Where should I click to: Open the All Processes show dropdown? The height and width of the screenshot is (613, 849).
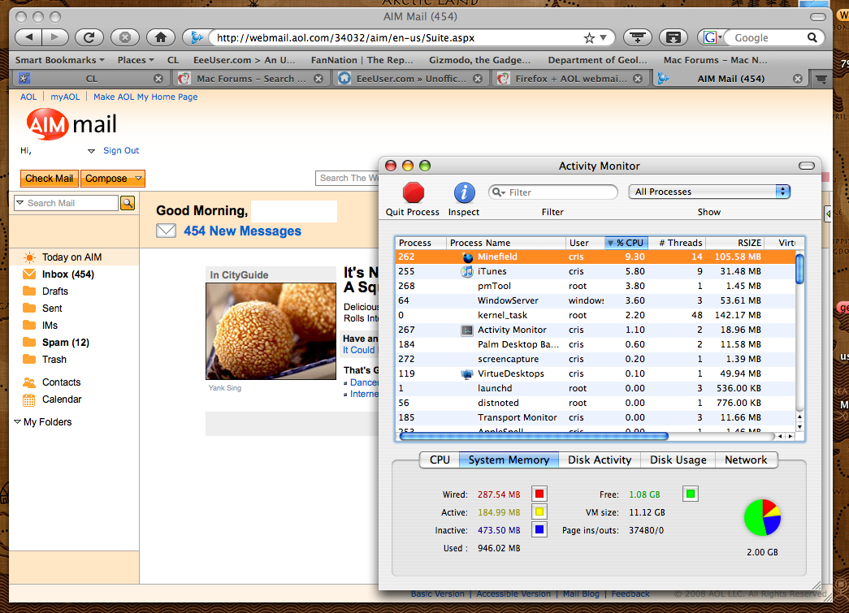point(709,192)
